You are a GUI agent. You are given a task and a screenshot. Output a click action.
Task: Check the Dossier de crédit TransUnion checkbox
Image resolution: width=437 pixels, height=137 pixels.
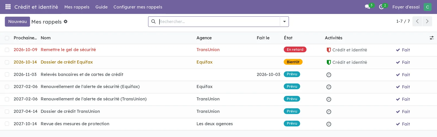point(7,112)
